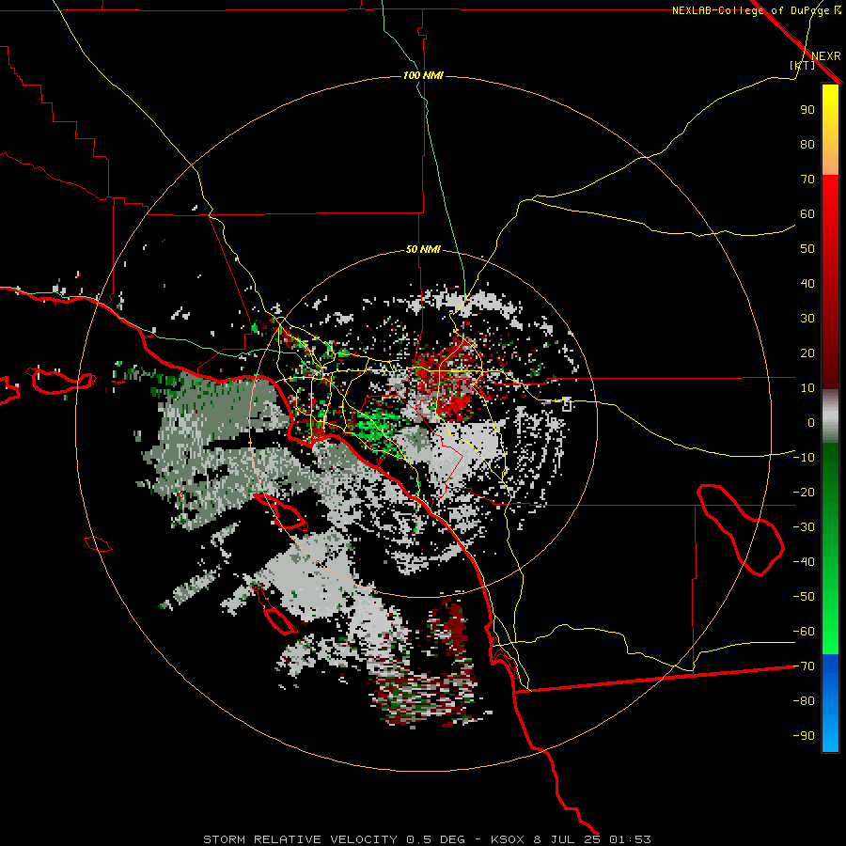Screen dimensions: 846x846
Task: Click the 90 value on the velocity scale
Action: (x=807, y=110)
